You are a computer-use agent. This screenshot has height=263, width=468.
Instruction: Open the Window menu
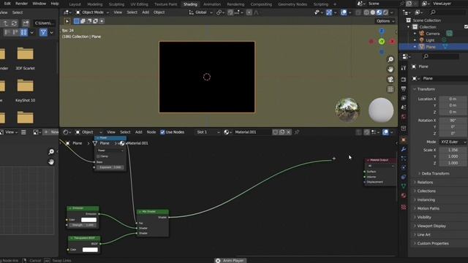pos(39,4)
